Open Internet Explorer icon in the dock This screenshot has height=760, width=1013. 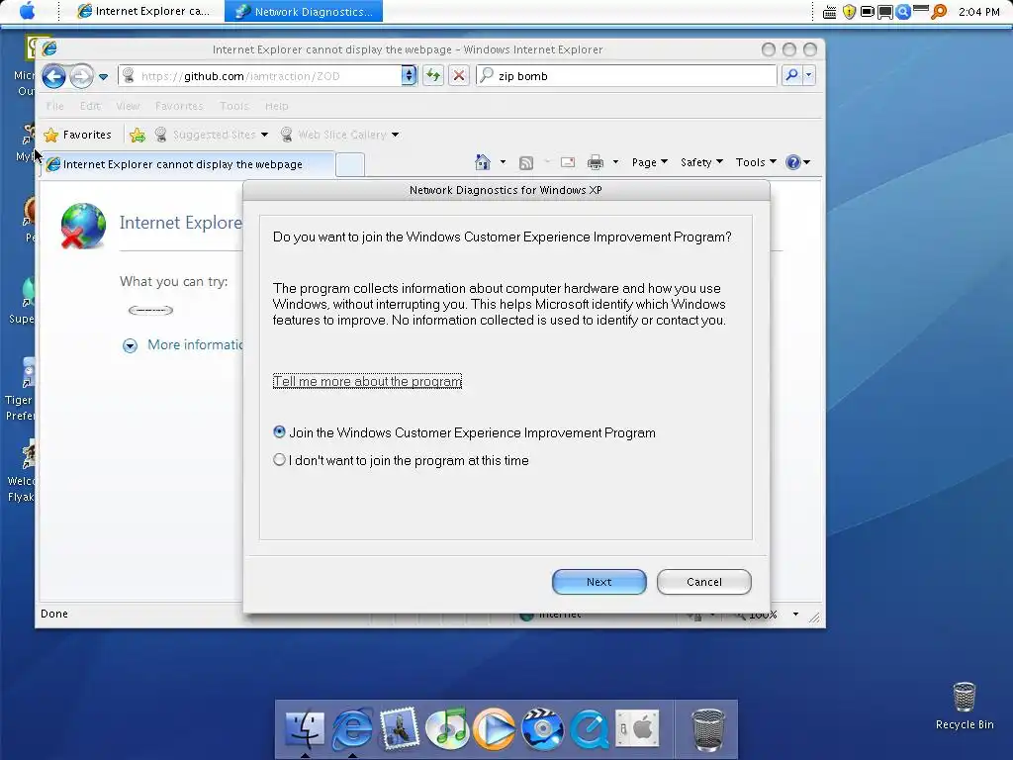point(352,729)
